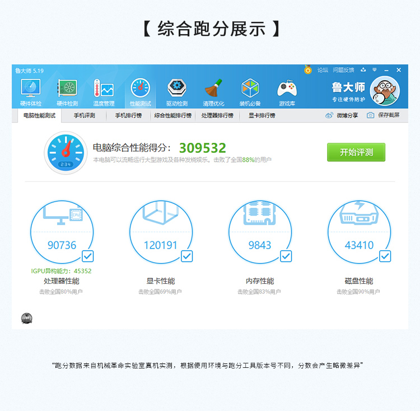Image resolution: width=420 pixels, height=411 pixels.
Task: Open the title bar dropdown menu arrow
Action: [375, 70]
